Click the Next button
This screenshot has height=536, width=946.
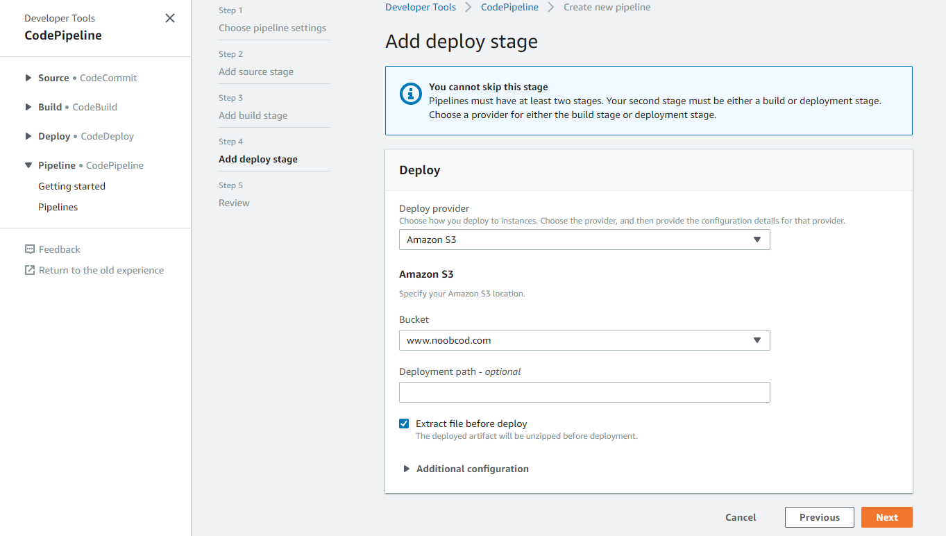click(886, 517)
